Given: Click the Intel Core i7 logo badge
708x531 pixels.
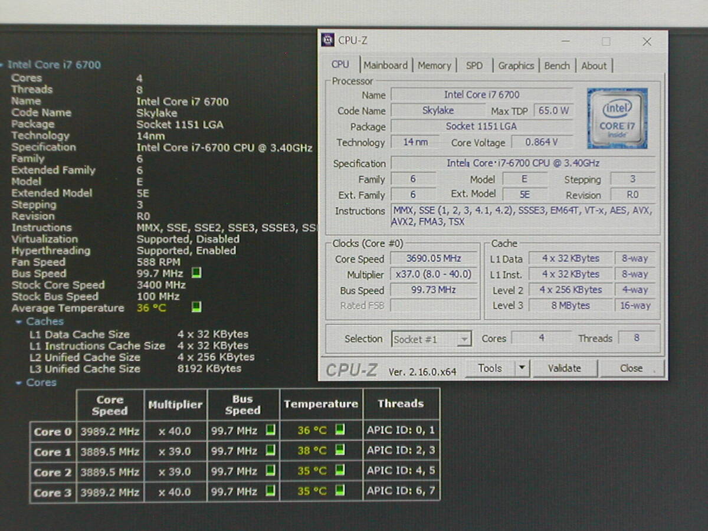Looking at the screenshot, I should point(617,118).
